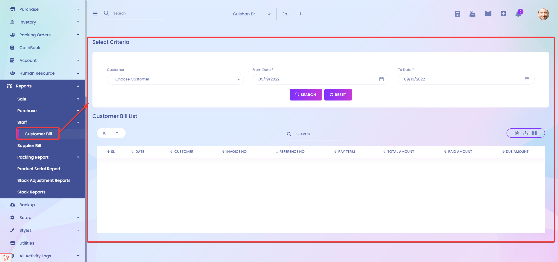This screenshot has height=262, width=558.
Task: Open the book icon in top bar
Action: (x=488, y=14)
